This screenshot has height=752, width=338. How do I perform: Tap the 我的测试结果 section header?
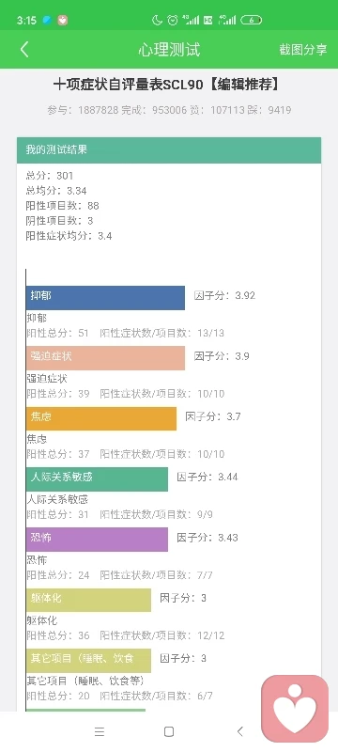(x=169, y=150)
